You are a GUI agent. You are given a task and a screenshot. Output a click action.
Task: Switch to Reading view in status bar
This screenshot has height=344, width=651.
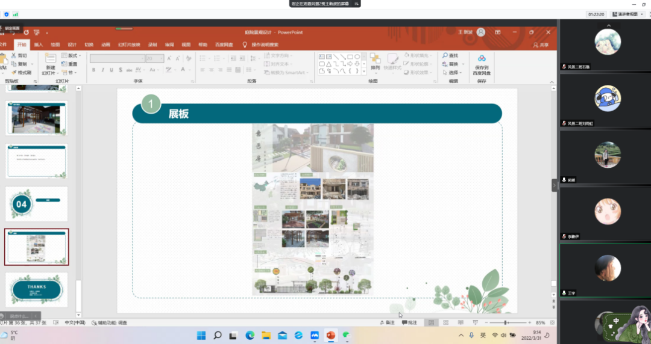click(461, 322)
